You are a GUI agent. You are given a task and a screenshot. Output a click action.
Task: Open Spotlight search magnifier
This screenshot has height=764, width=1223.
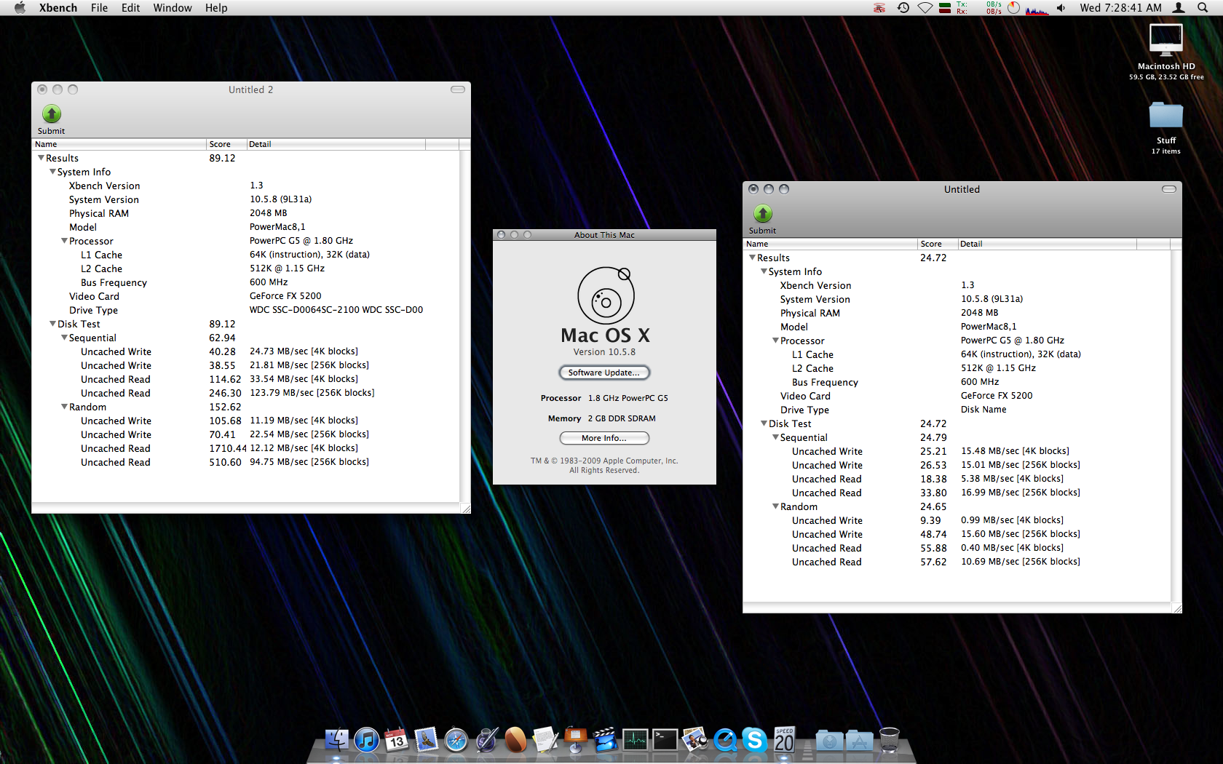tap(1203, 7)
